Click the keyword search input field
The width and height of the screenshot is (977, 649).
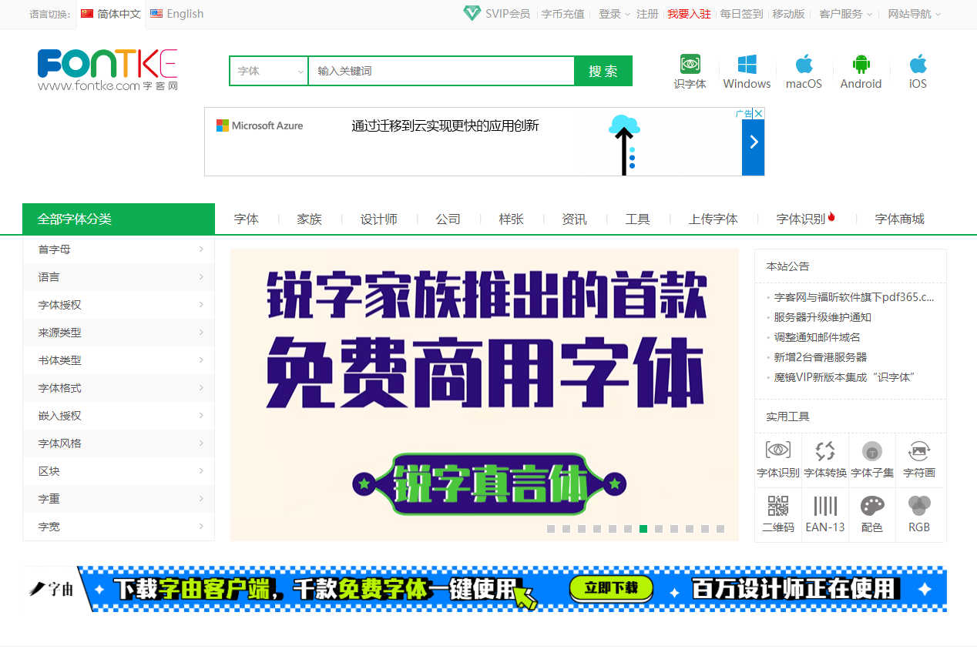click(441, 70)
